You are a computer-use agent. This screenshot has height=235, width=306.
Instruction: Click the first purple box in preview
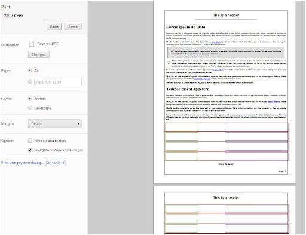point(256,127)
